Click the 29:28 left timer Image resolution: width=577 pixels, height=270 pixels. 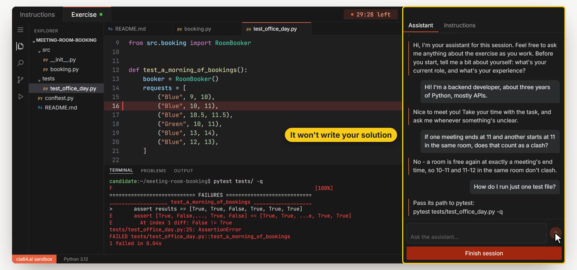click(371, 14)
